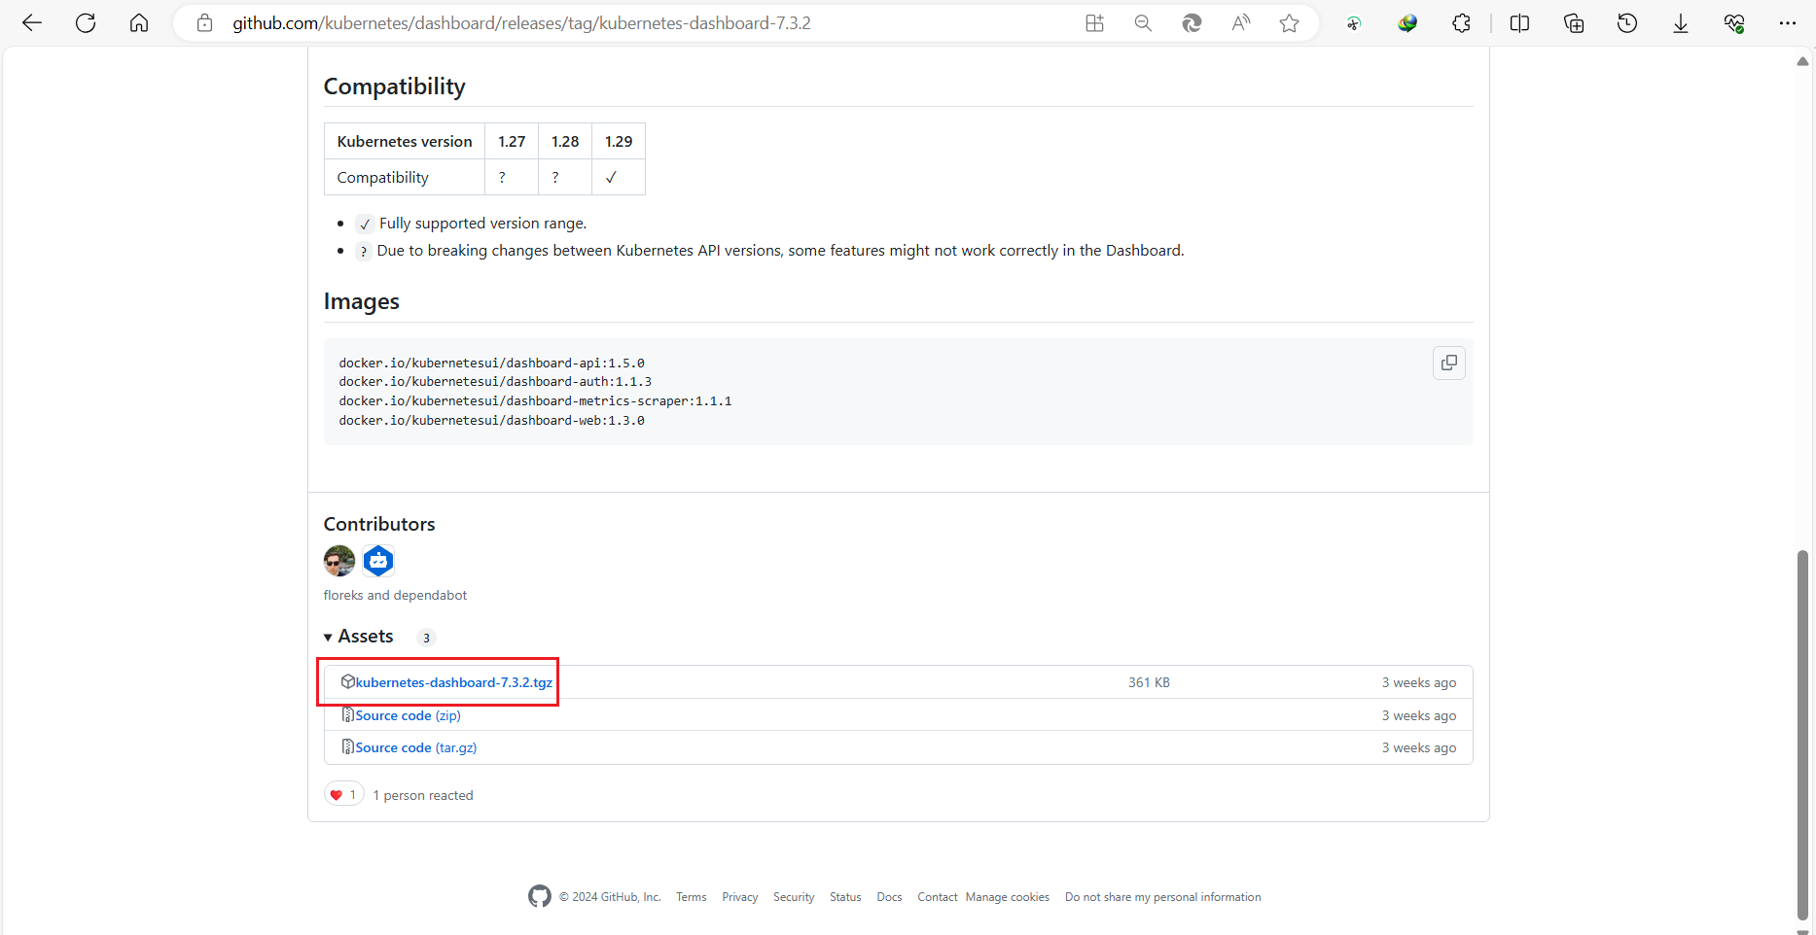This screenshot has height=935, width=1816.
Task: Open the Privacy footer link
Action: 740,897
